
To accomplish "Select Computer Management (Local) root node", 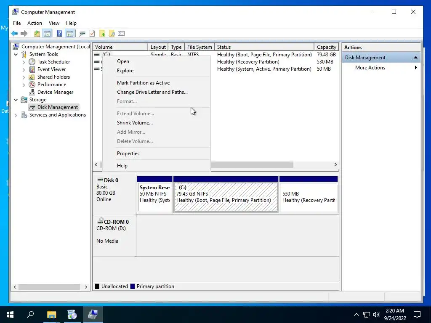I will [56, 47].
